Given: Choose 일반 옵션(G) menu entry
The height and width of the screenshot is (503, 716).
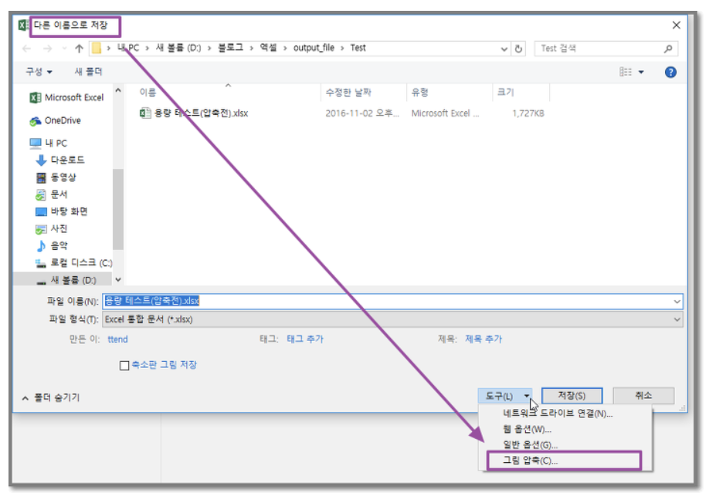Looking at the screenshot, I should pos(530,444).
